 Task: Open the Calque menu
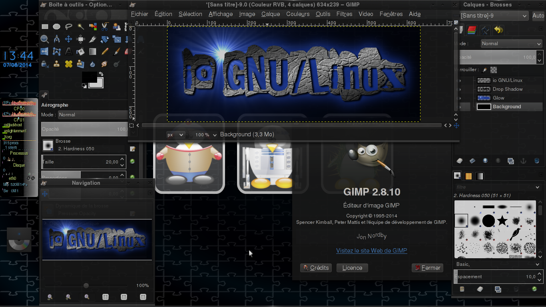pos(271,14)
